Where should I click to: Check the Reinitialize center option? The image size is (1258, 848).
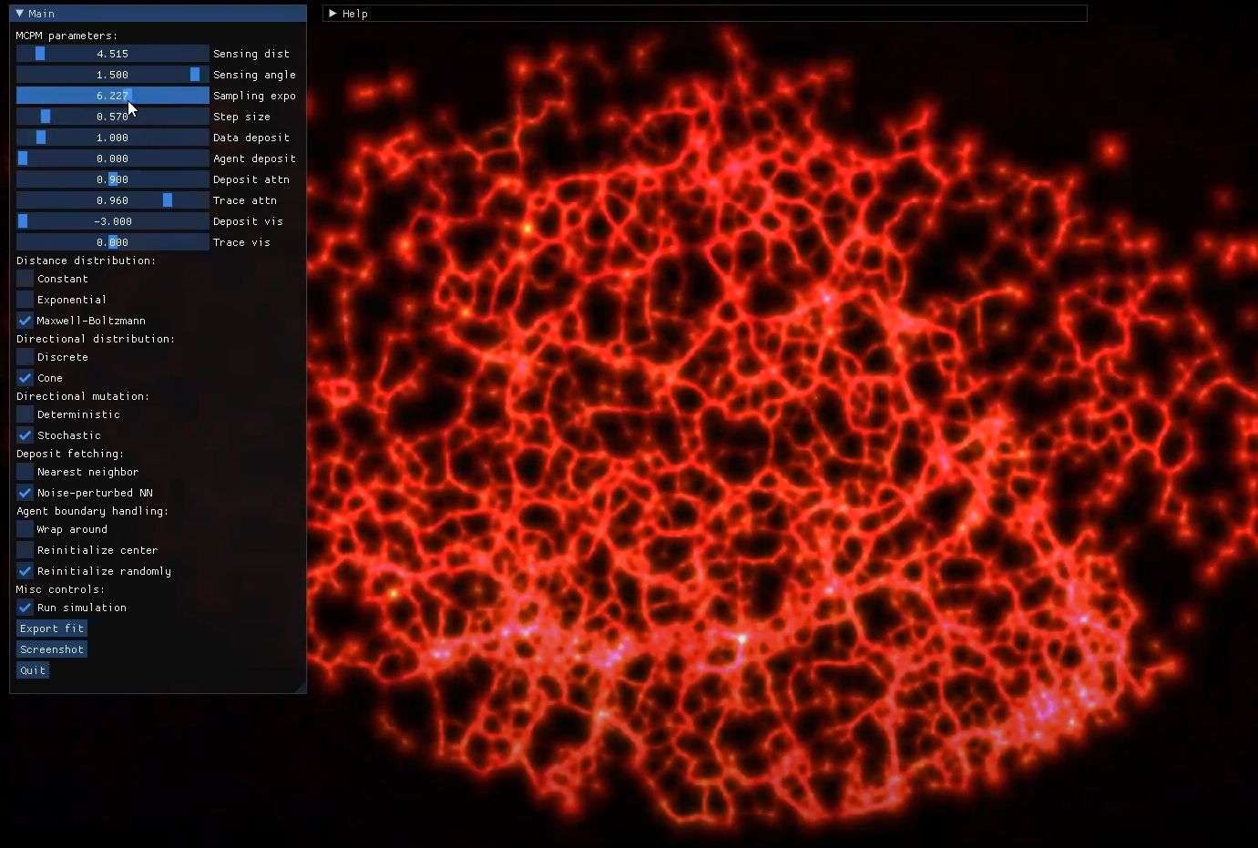click(x=26, y=550)
